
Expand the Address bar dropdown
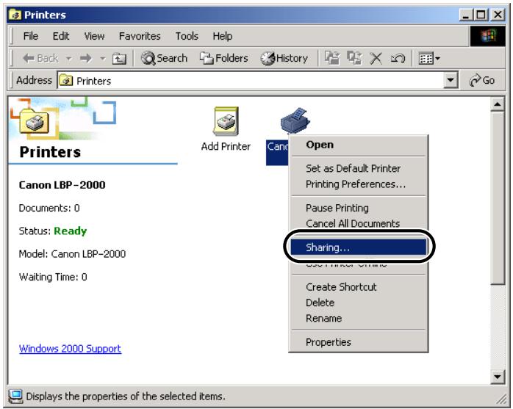[x=451, y=80]
